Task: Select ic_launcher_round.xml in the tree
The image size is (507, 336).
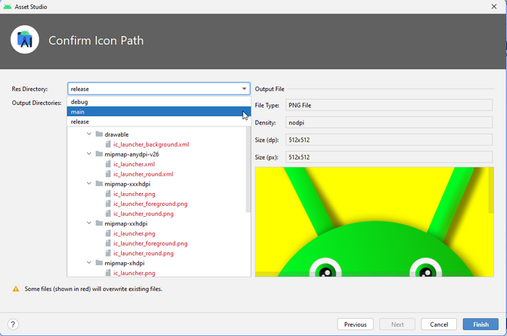Action: 143,174
